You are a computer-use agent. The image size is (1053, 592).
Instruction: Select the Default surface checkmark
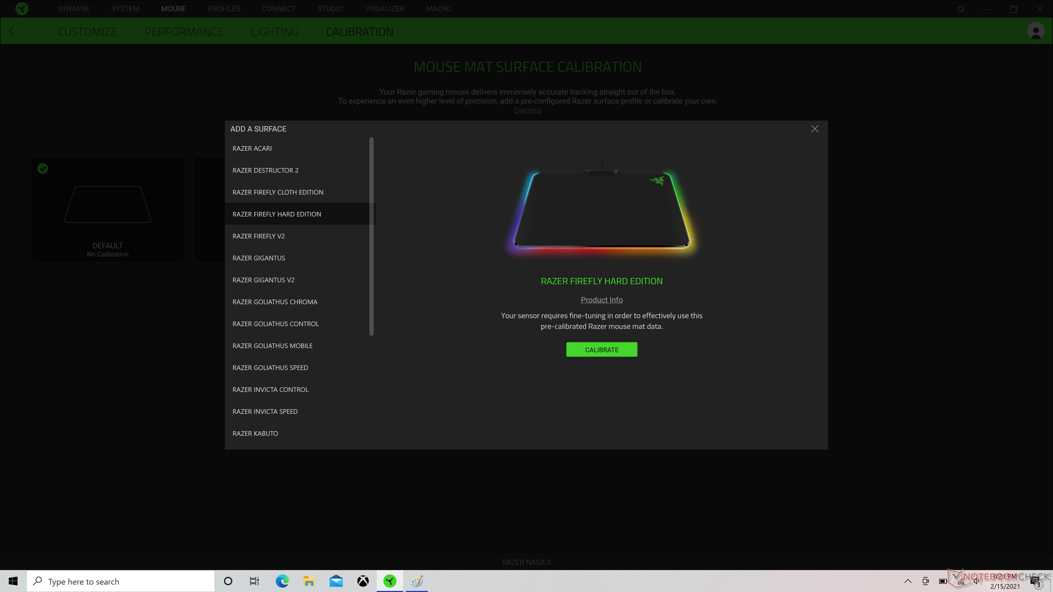pyautogui.click(x=43, y=169)
